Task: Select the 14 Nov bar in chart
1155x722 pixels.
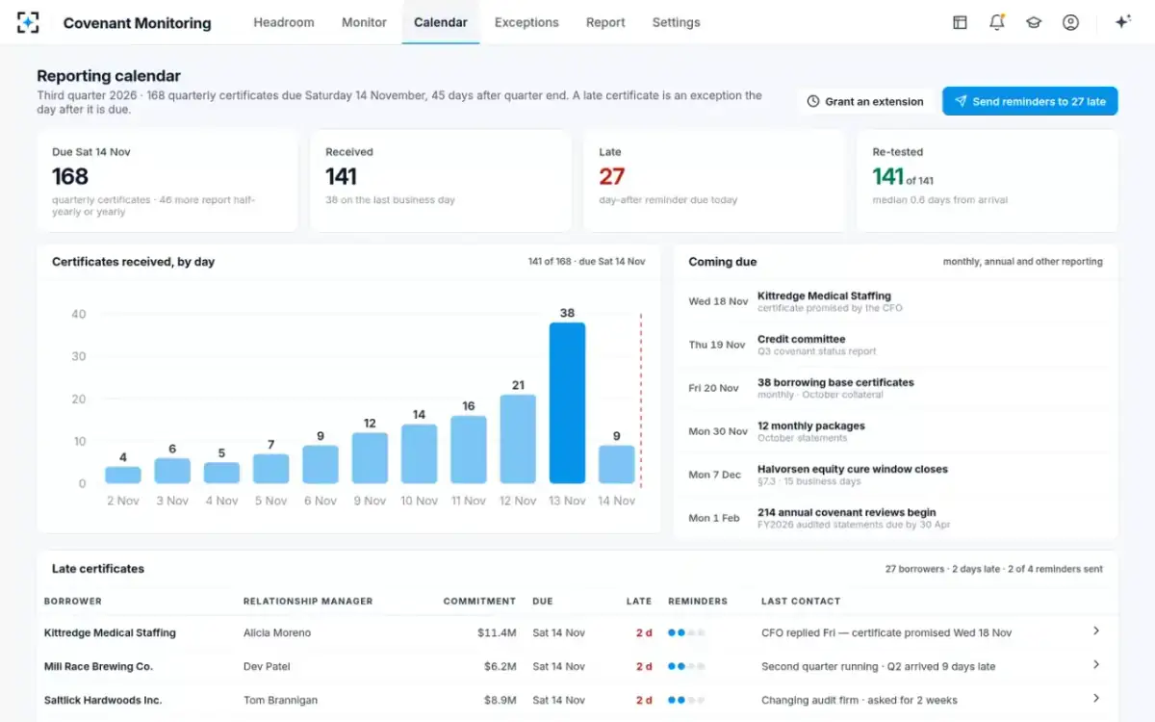Action: [616, 464]
